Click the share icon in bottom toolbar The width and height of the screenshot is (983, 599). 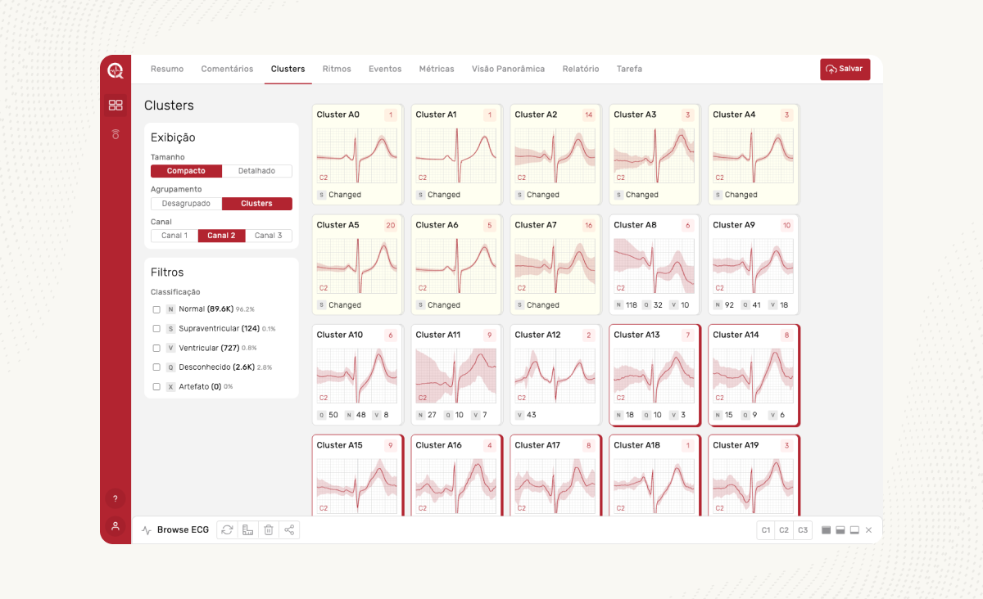[289, 530]
